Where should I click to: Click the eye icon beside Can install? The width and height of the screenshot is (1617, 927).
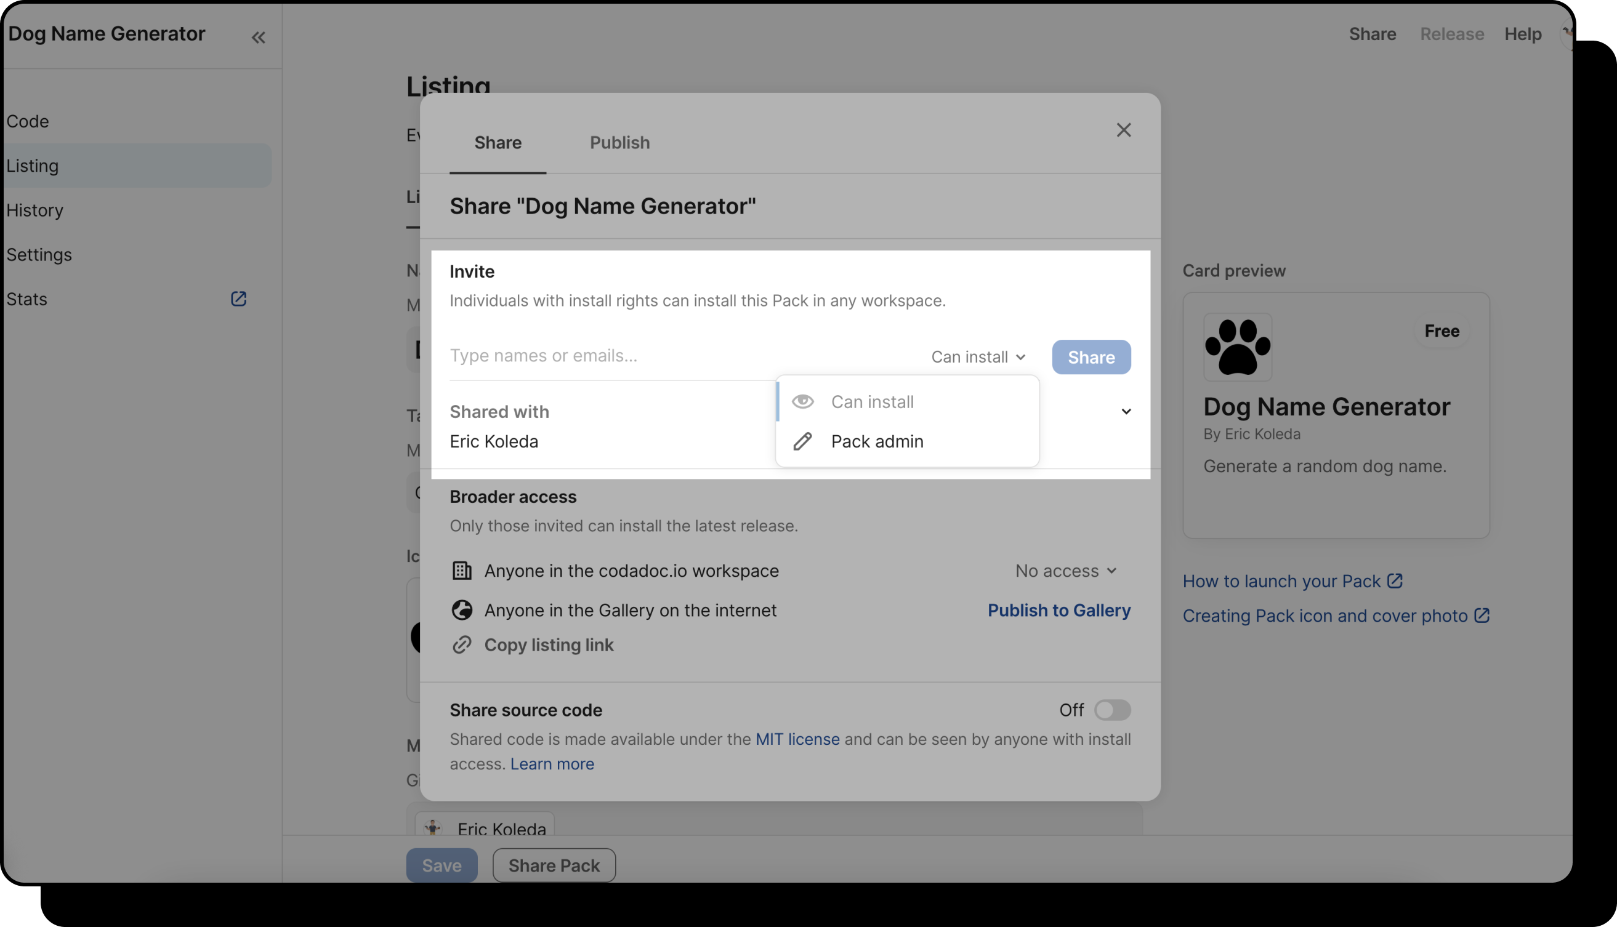point(802,402)
